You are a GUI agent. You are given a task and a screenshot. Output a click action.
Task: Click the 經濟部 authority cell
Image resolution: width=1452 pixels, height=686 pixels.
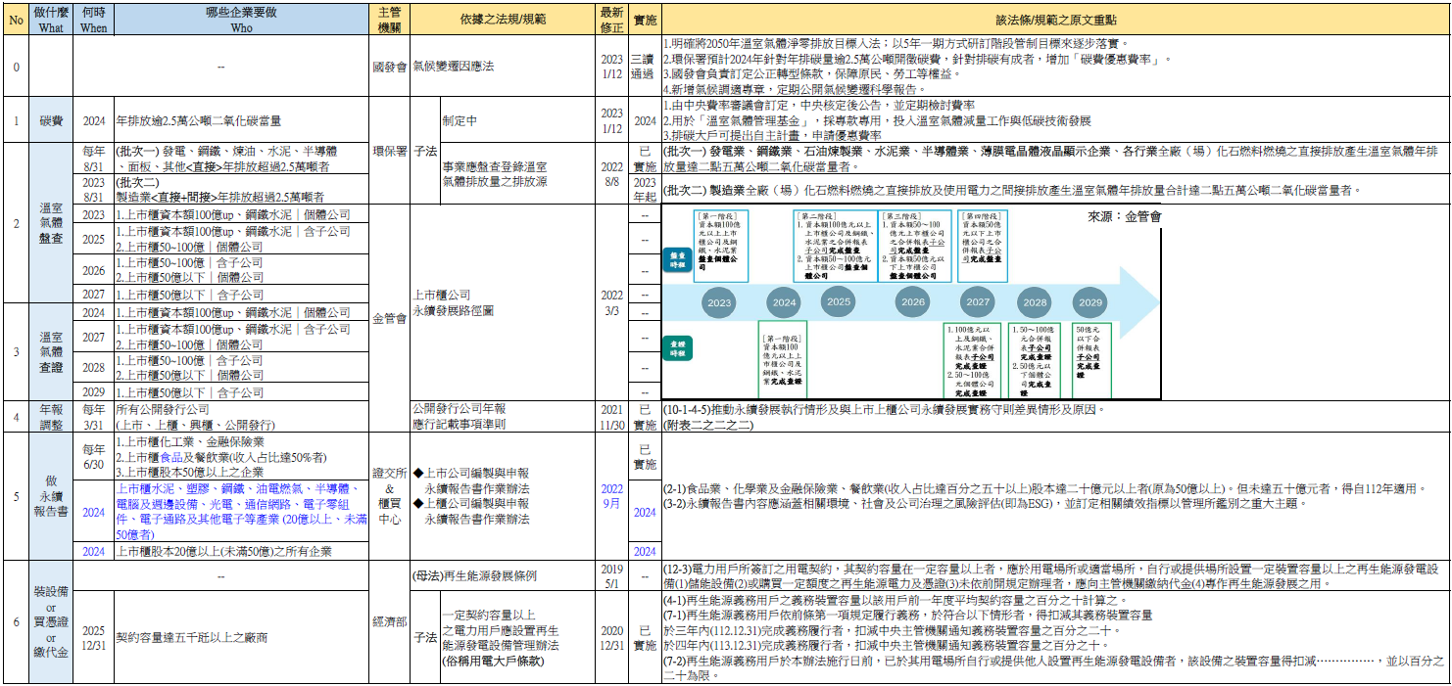pos(389,620)
